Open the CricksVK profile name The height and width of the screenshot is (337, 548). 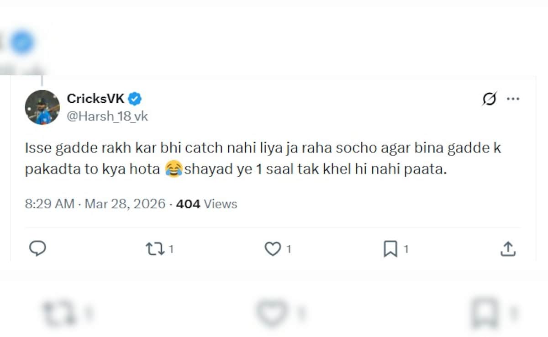coord(95,98)
